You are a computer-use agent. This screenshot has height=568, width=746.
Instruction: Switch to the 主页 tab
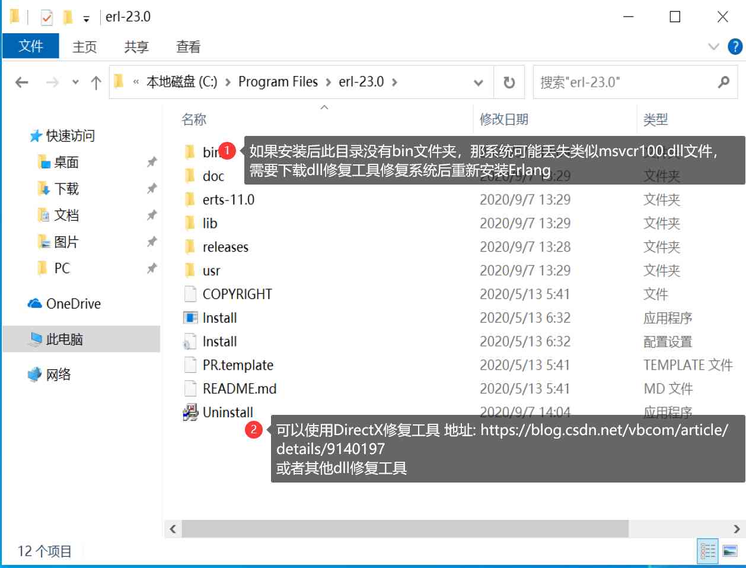(x=84, y=47)
